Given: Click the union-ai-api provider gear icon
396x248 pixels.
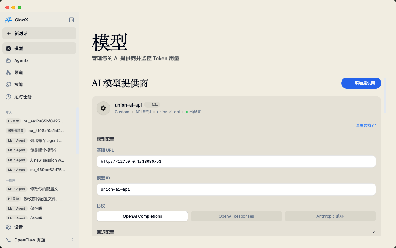Looking at the screenshot, I should [x=103, y=108].
